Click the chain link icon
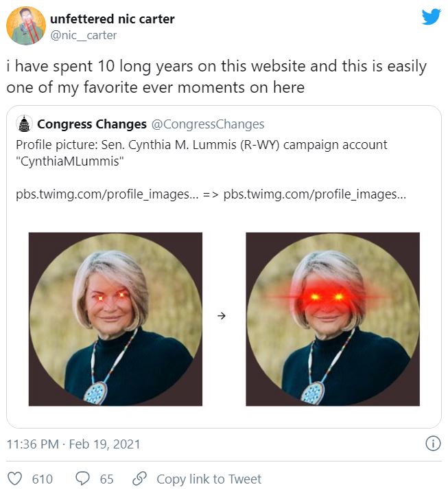 click(x=139, y=479)
